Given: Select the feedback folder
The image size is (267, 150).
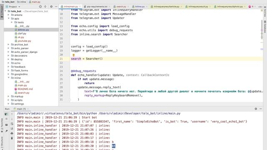Looking at the screenshot, I should (20, 67).
